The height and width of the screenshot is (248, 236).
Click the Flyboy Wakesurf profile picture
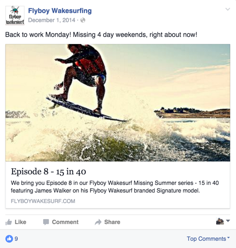tap(15, 15)
